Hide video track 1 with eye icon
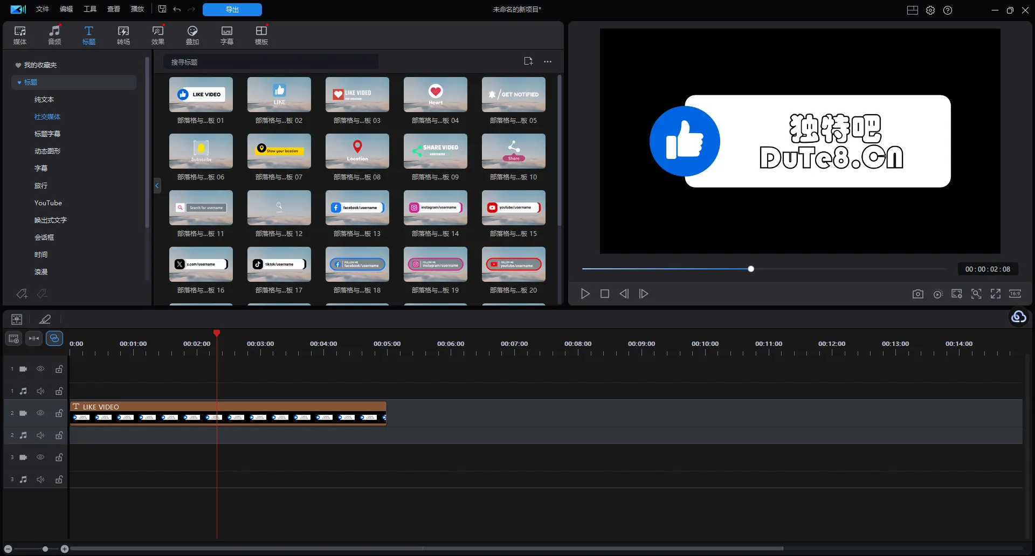Screen dimensions: 1035x556 tap(40, 369)
